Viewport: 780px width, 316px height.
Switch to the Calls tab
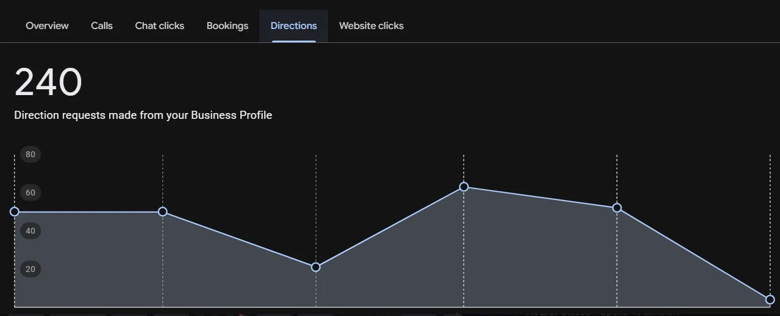click(102, 26)
